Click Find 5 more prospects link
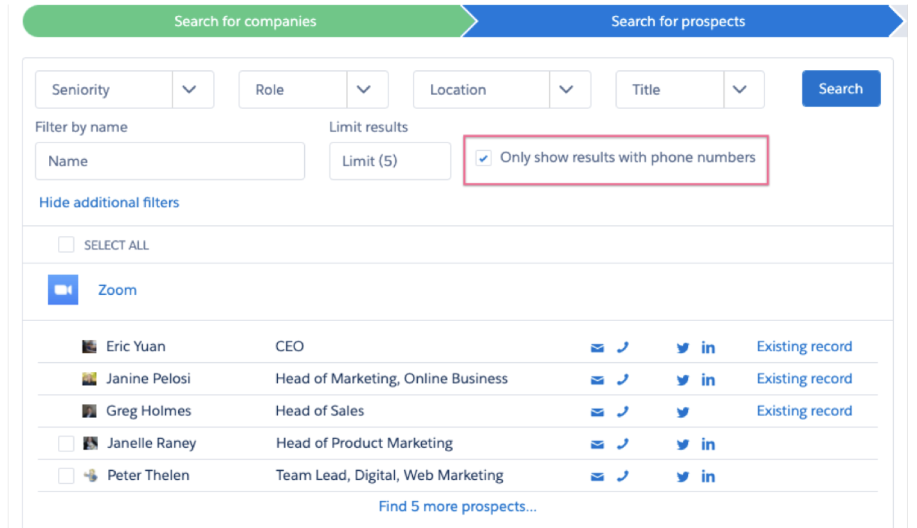This screenshot has width=917, height=528. point(457,506)
